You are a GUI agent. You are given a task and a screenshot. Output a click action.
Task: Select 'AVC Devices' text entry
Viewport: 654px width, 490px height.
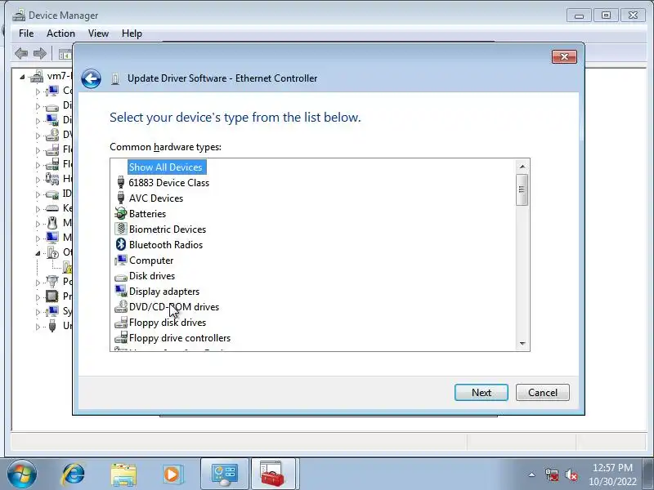pyautogui.click(x=156, y=198)
